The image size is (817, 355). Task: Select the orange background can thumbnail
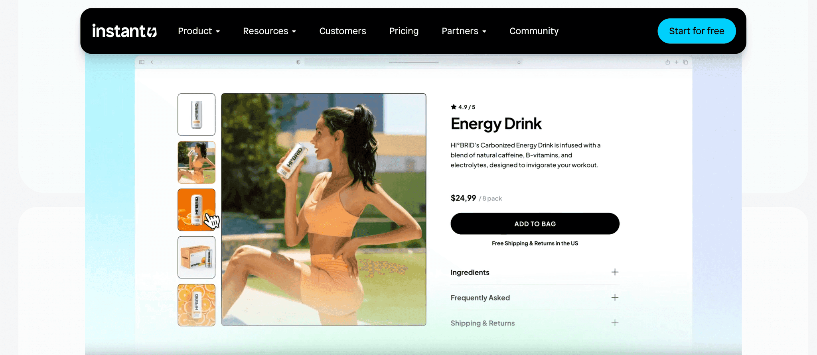[196, 210]
